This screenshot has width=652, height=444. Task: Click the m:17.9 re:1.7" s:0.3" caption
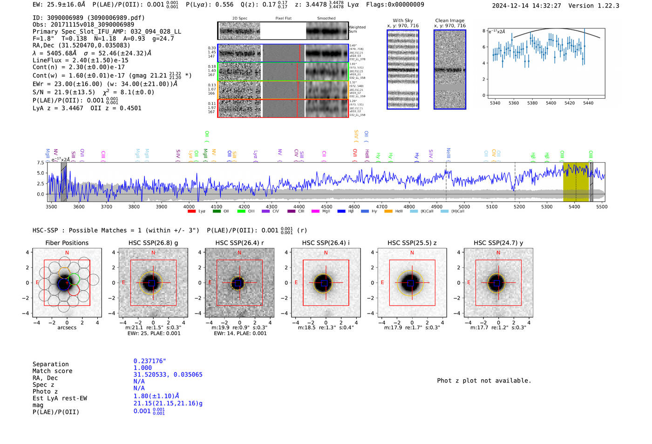pyautogui.click(x=412, y=328)
